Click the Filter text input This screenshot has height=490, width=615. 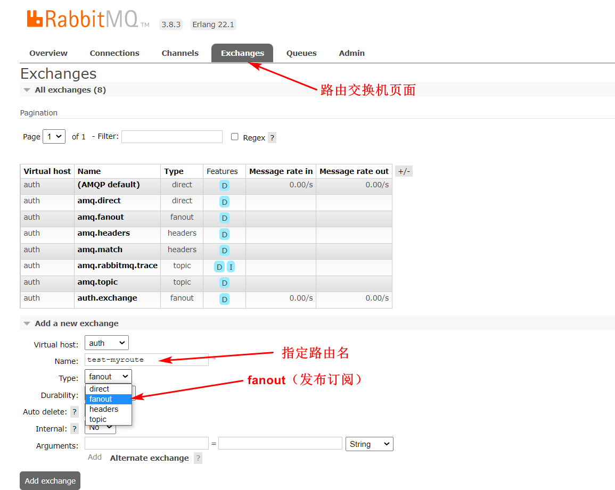click(x=172, y=136)
